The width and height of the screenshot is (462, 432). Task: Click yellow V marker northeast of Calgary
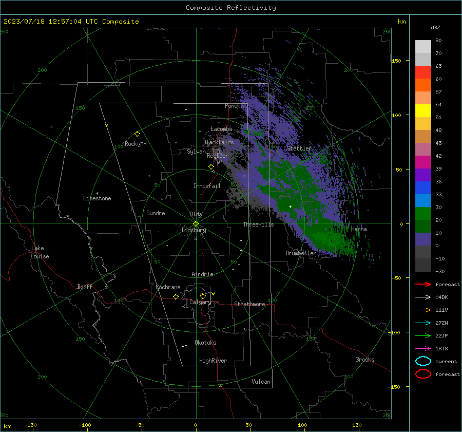click(x=214, y=294)
